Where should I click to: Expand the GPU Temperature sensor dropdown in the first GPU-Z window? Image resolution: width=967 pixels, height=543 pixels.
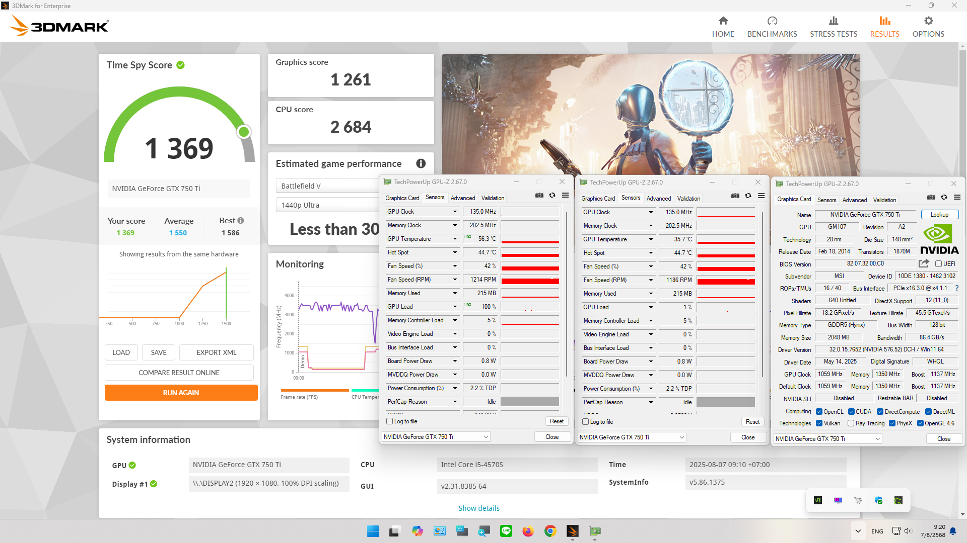[455, 239]
